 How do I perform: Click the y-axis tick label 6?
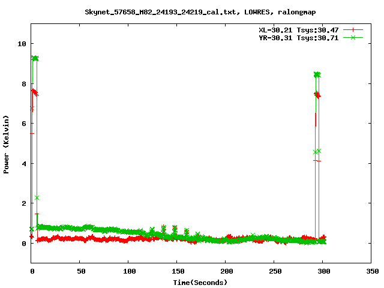(x=24, y=124)
